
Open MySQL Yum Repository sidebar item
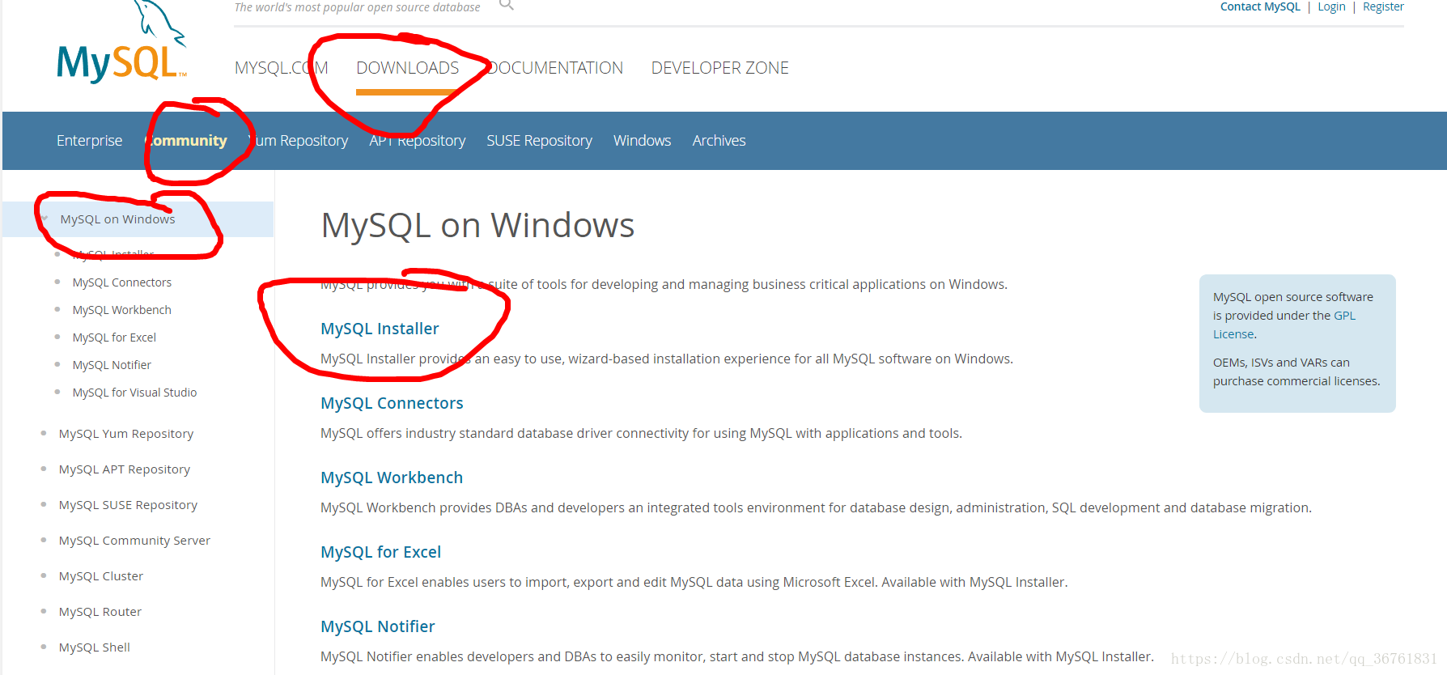click(126, 434)
